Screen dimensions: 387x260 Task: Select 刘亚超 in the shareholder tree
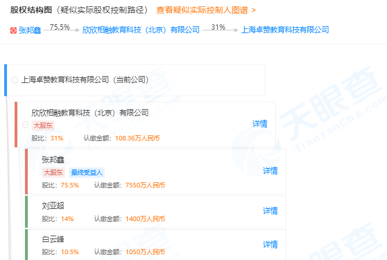pos(53,205)
